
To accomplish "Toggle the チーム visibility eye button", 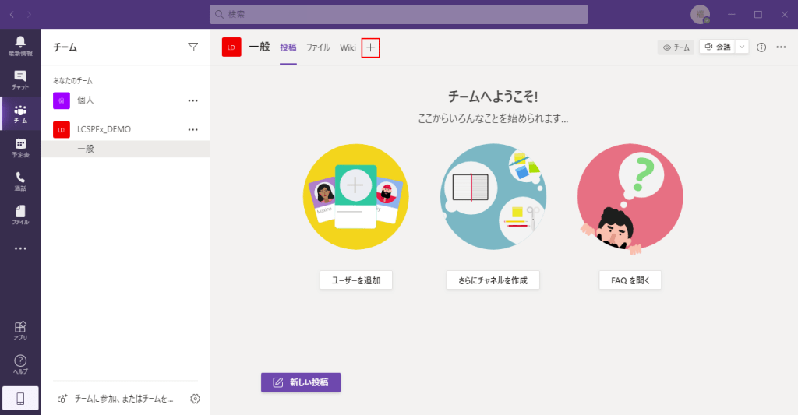I will tap(676, 47).
